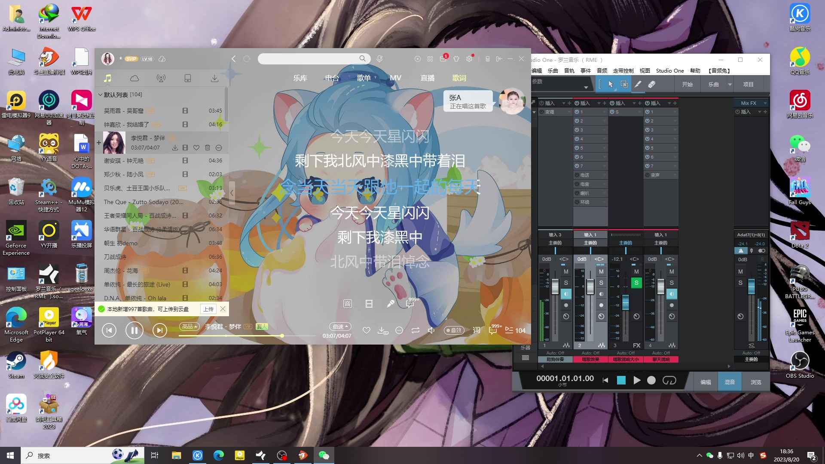Like the current song with the heart icon

(366, 330)
